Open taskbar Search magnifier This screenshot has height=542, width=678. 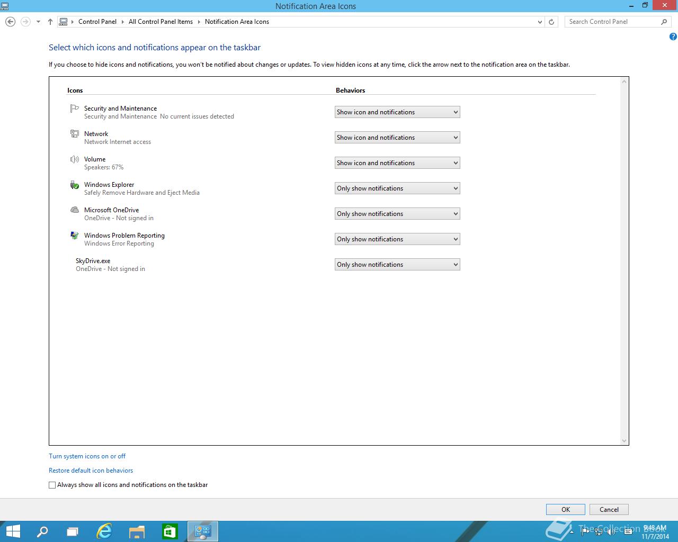pos(42,531)
